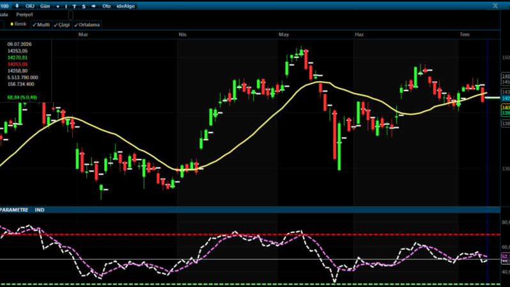This screenshot has height=287, width=510.
Task: Click the Haz month label on timeline
Action: click(359, 34)
